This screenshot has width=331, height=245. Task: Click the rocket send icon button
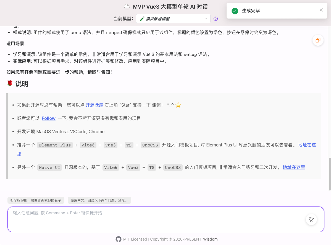311,220
